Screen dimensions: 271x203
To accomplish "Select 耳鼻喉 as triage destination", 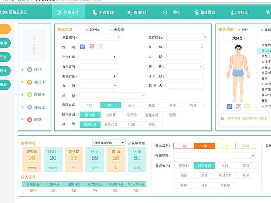I will 225,185.
